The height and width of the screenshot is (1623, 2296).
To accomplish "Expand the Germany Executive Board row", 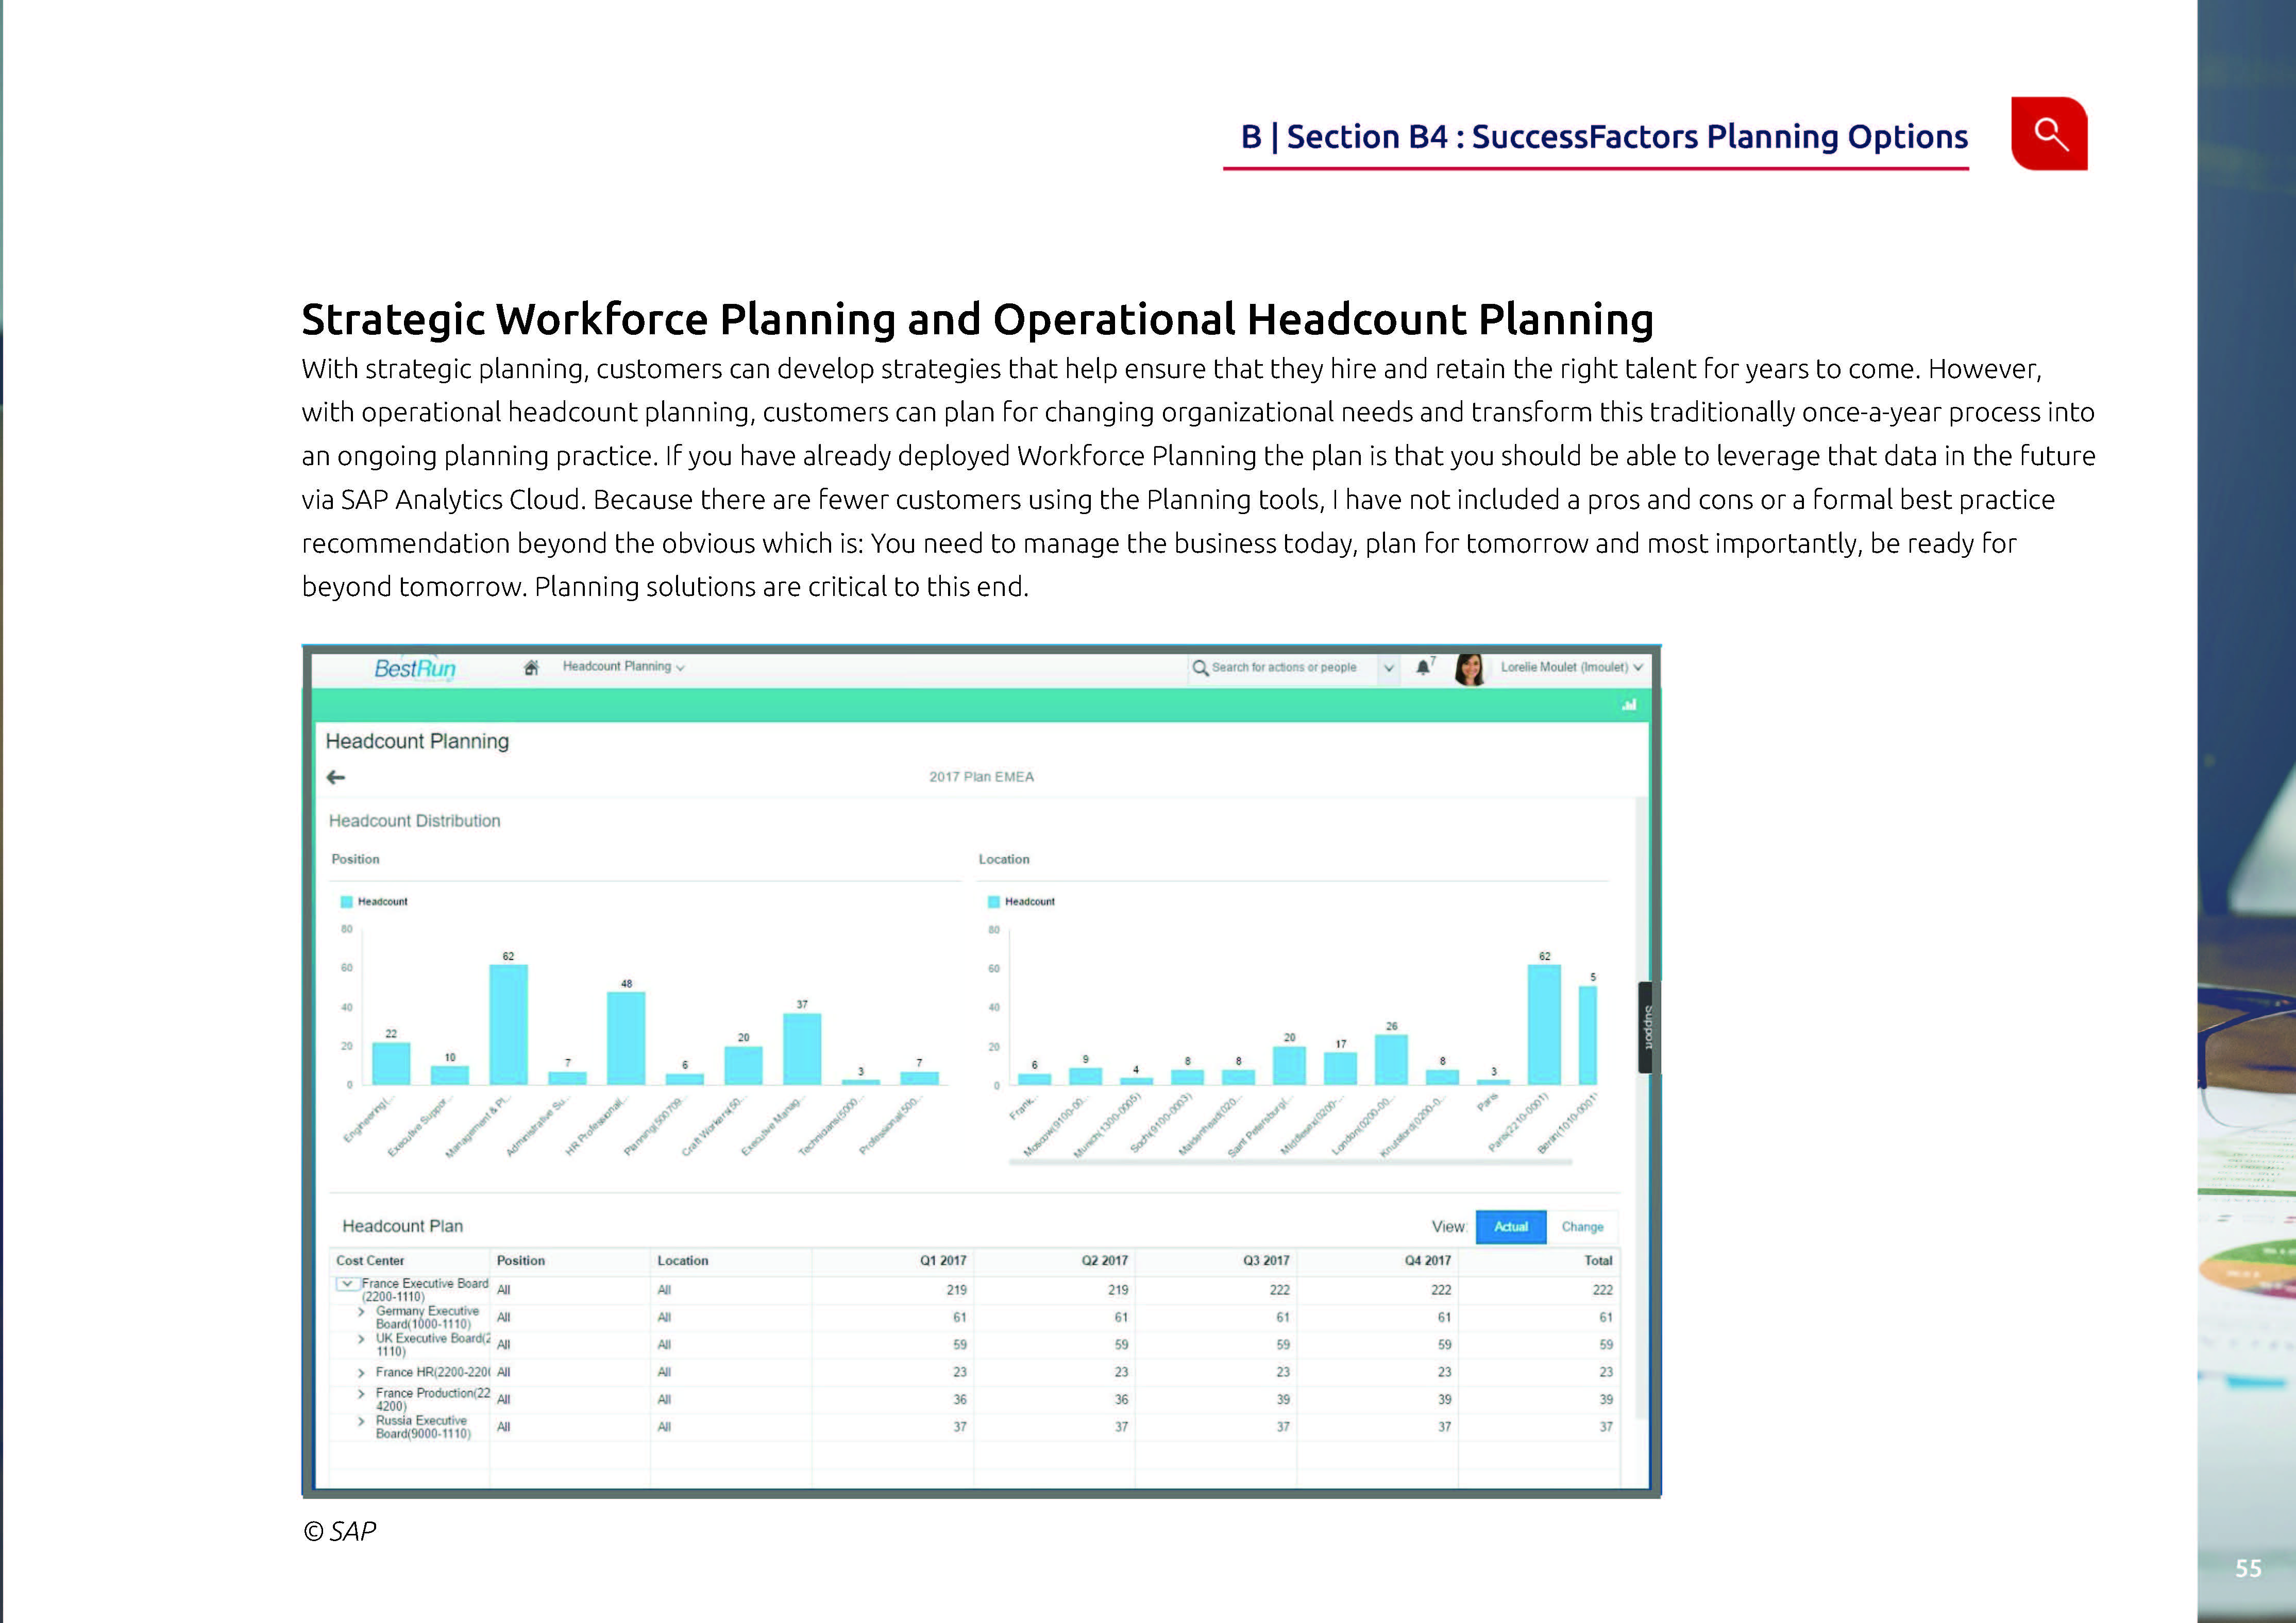I will (x=361, y=1312).
